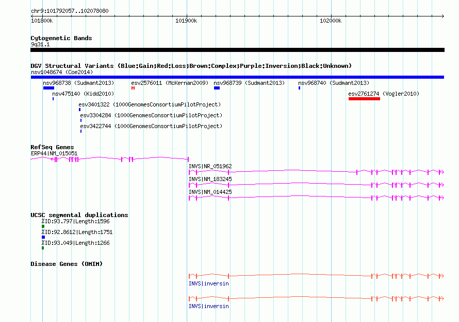Image resolution: width=459 pixels, height=322 pixels.
Task: Select the INVS NR_051962 gene model
Action: point(317,172)
